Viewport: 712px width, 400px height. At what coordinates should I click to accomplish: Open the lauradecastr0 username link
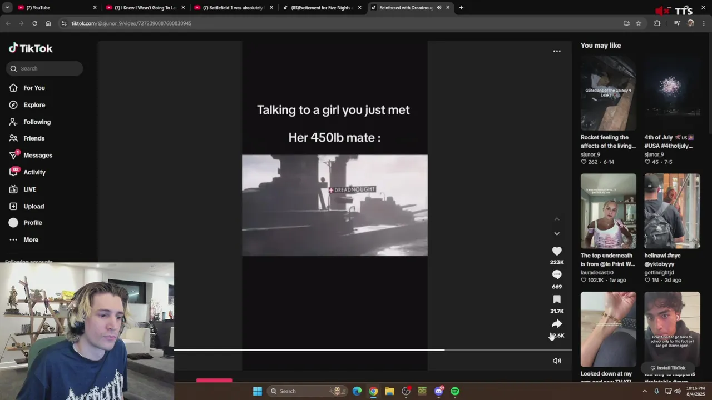click(597, 273)
